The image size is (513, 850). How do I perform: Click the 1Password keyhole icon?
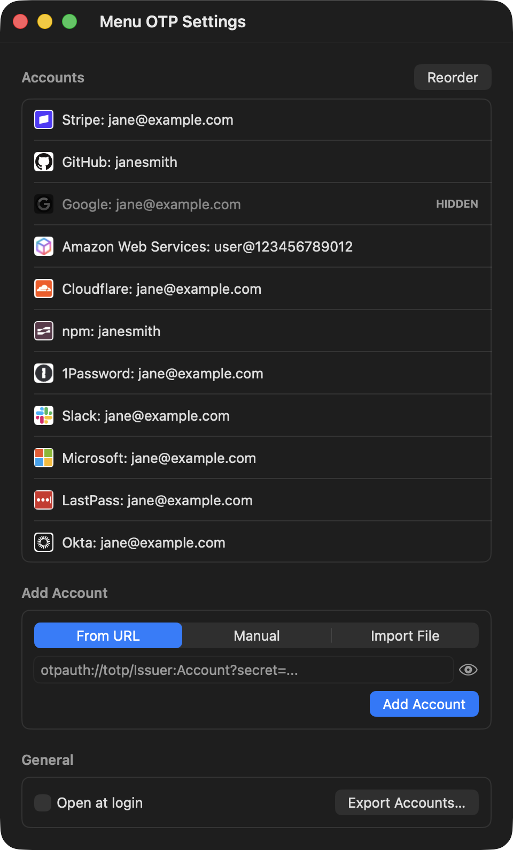44,373
